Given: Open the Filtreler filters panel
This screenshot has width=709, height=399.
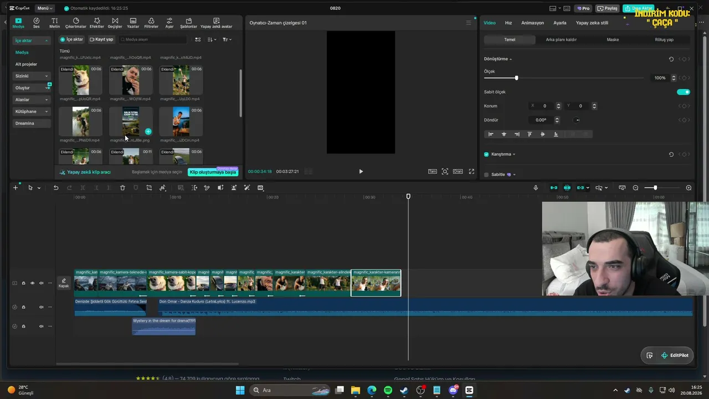Looking at the screenshot, I should pos(151,23).
